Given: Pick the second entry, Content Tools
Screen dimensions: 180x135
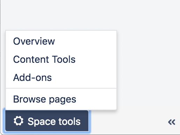Looking at the screenshot, I should coord(61,59).
